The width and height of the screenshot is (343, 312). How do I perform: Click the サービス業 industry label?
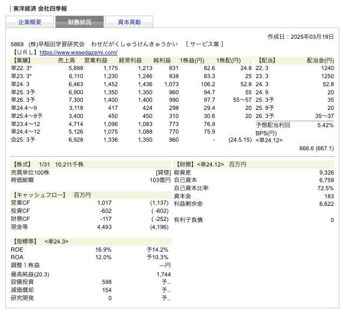click(x=204, y=44)
